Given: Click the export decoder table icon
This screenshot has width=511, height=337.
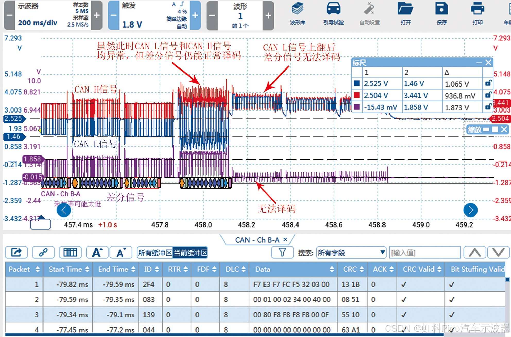Looking at the screenshot, I should point(16,253).
